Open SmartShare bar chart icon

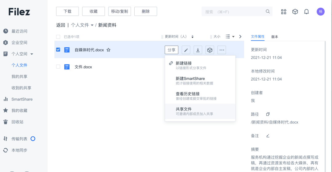[x=6, y=99]
